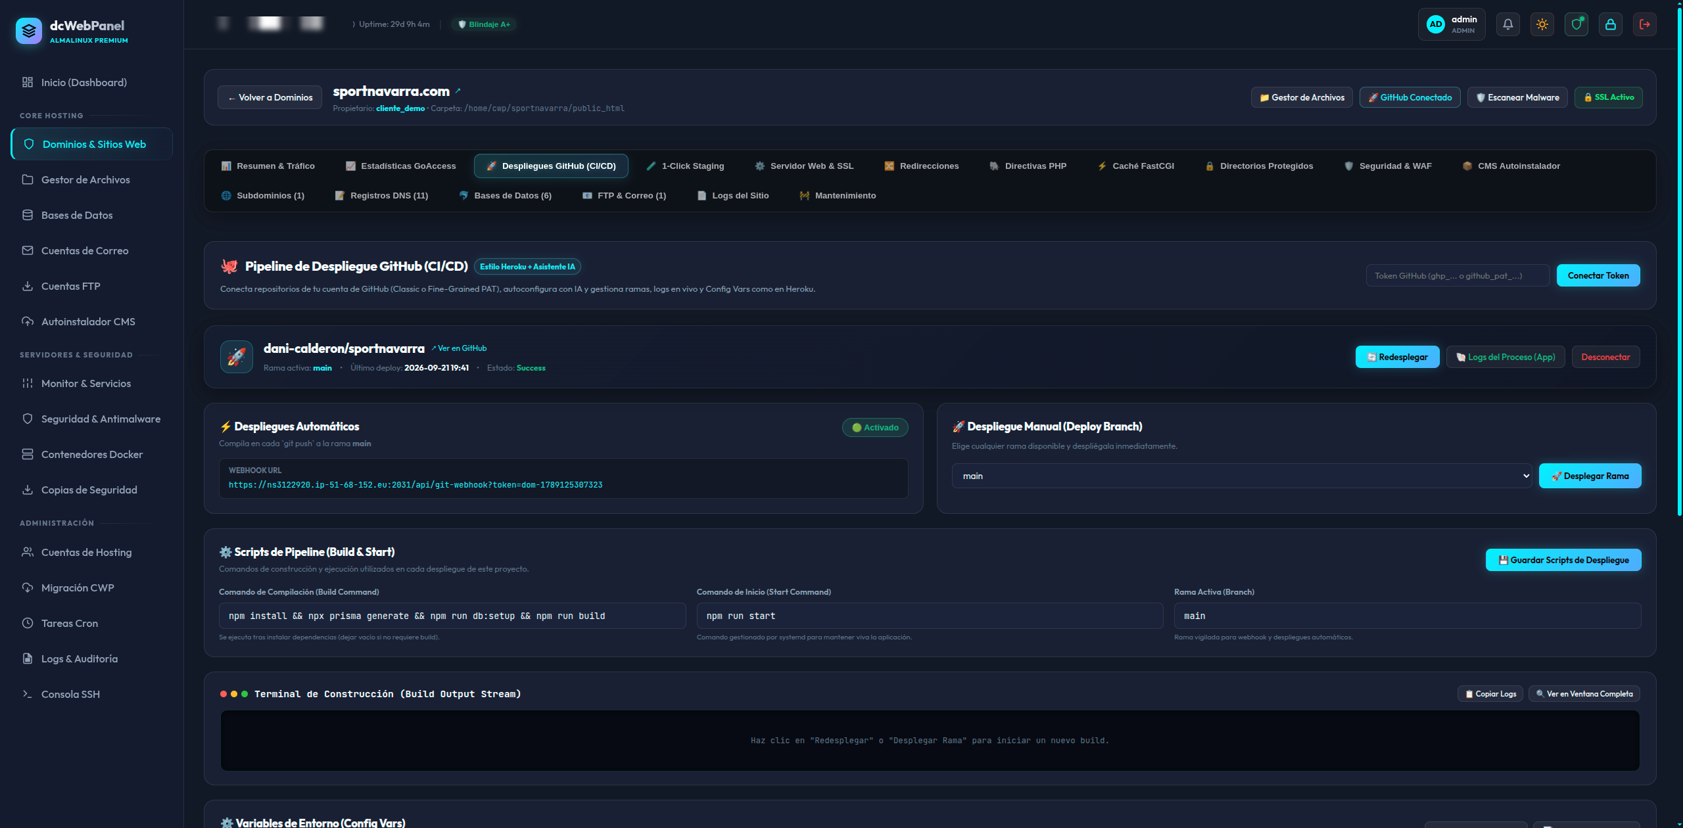Open Gestor de Archivos in sidebar

[x=91, y=179]
